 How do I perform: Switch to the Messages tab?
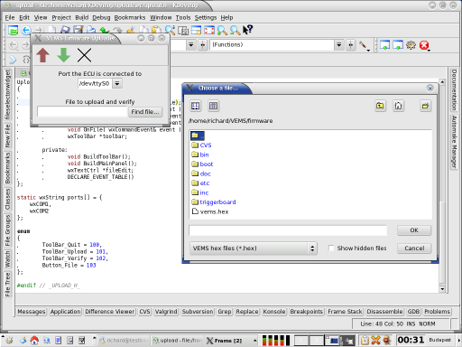point(32,312)
